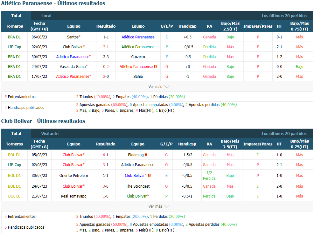Click the -0.5/1 handicap value
The image size is (315, 235).
click(187, 196)
